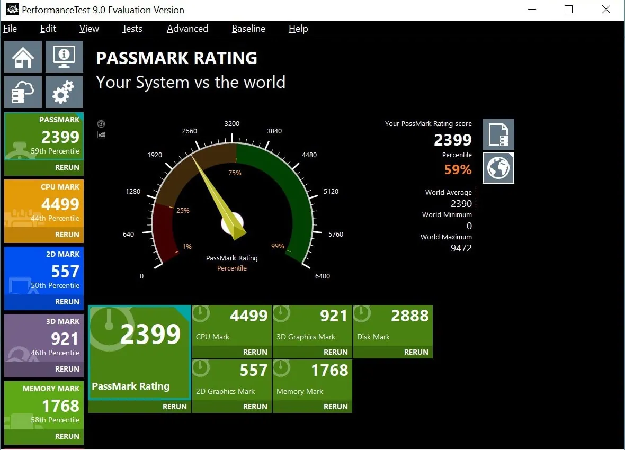Rerun the 2D Graphics Mark tile test

pos(255,407)
